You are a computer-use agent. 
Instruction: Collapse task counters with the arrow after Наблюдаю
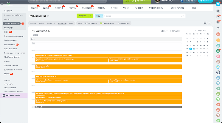click(94, 8)
